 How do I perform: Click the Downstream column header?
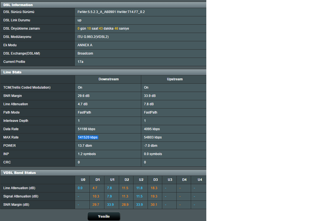109,79
